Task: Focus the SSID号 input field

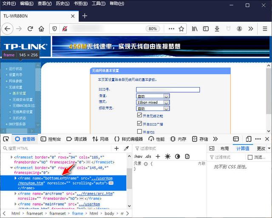Action: [x=168, y=90]
